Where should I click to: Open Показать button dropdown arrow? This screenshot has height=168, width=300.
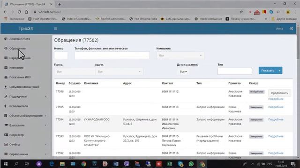pos(279,70)
